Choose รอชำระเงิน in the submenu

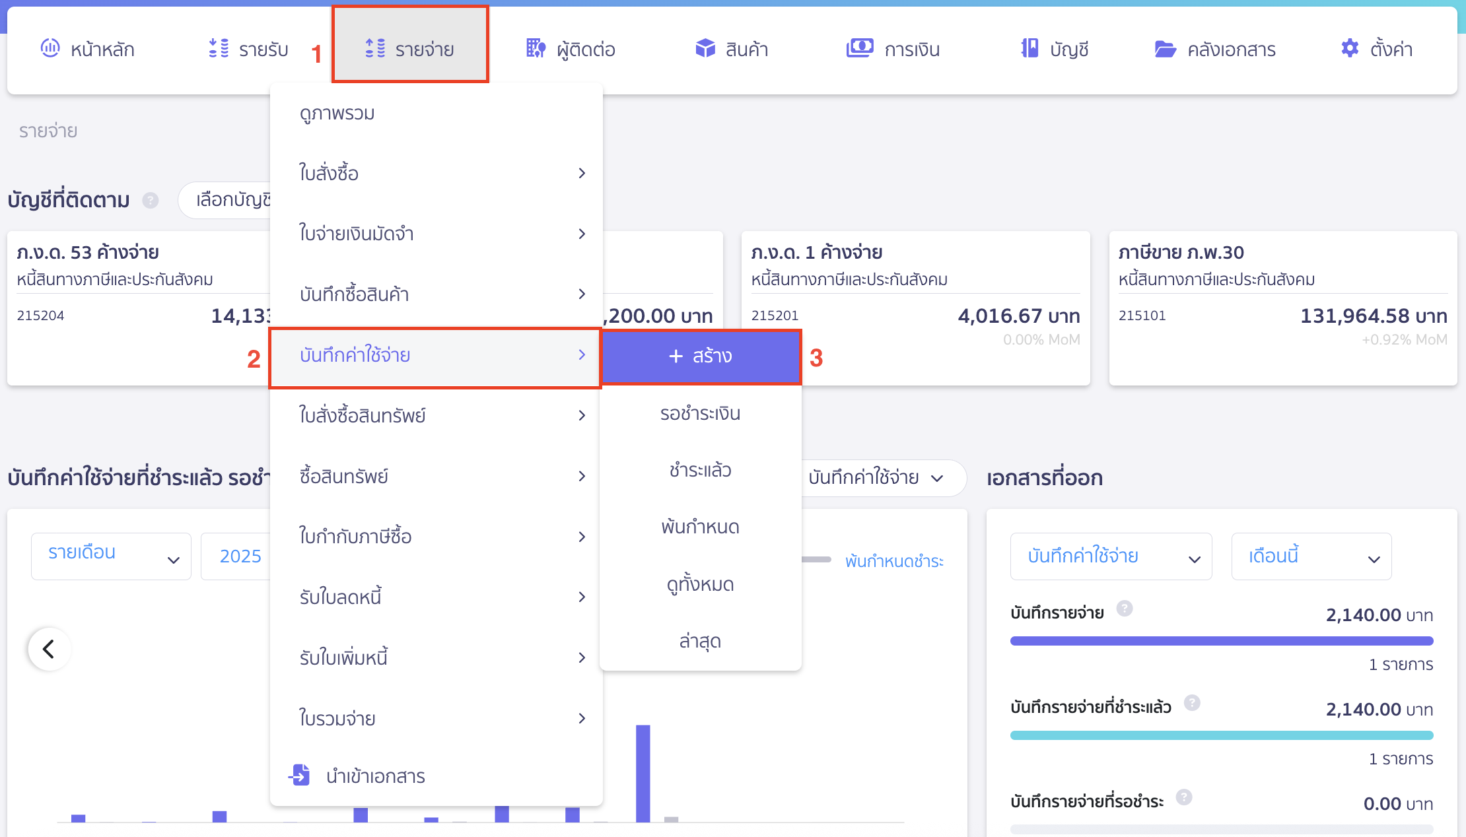tap(700, 413)
